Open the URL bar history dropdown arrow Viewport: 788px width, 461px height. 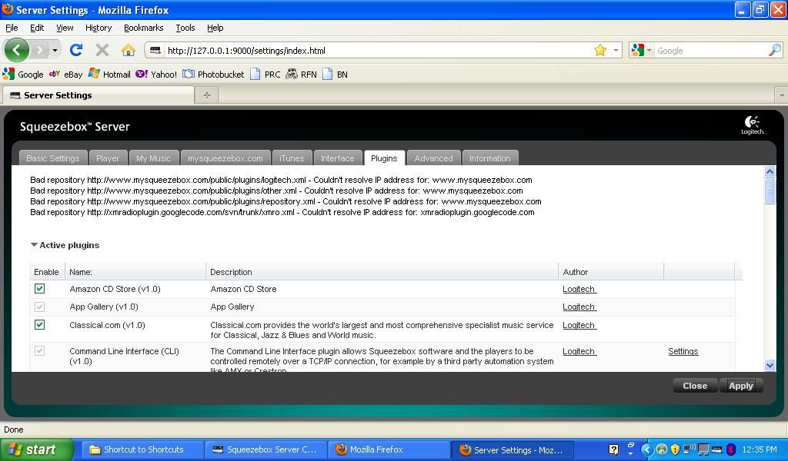coord(616,51)
